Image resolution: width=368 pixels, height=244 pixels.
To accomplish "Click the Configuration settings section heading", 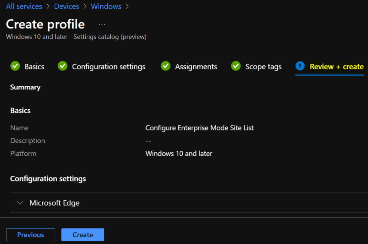I will pos(48,179).
